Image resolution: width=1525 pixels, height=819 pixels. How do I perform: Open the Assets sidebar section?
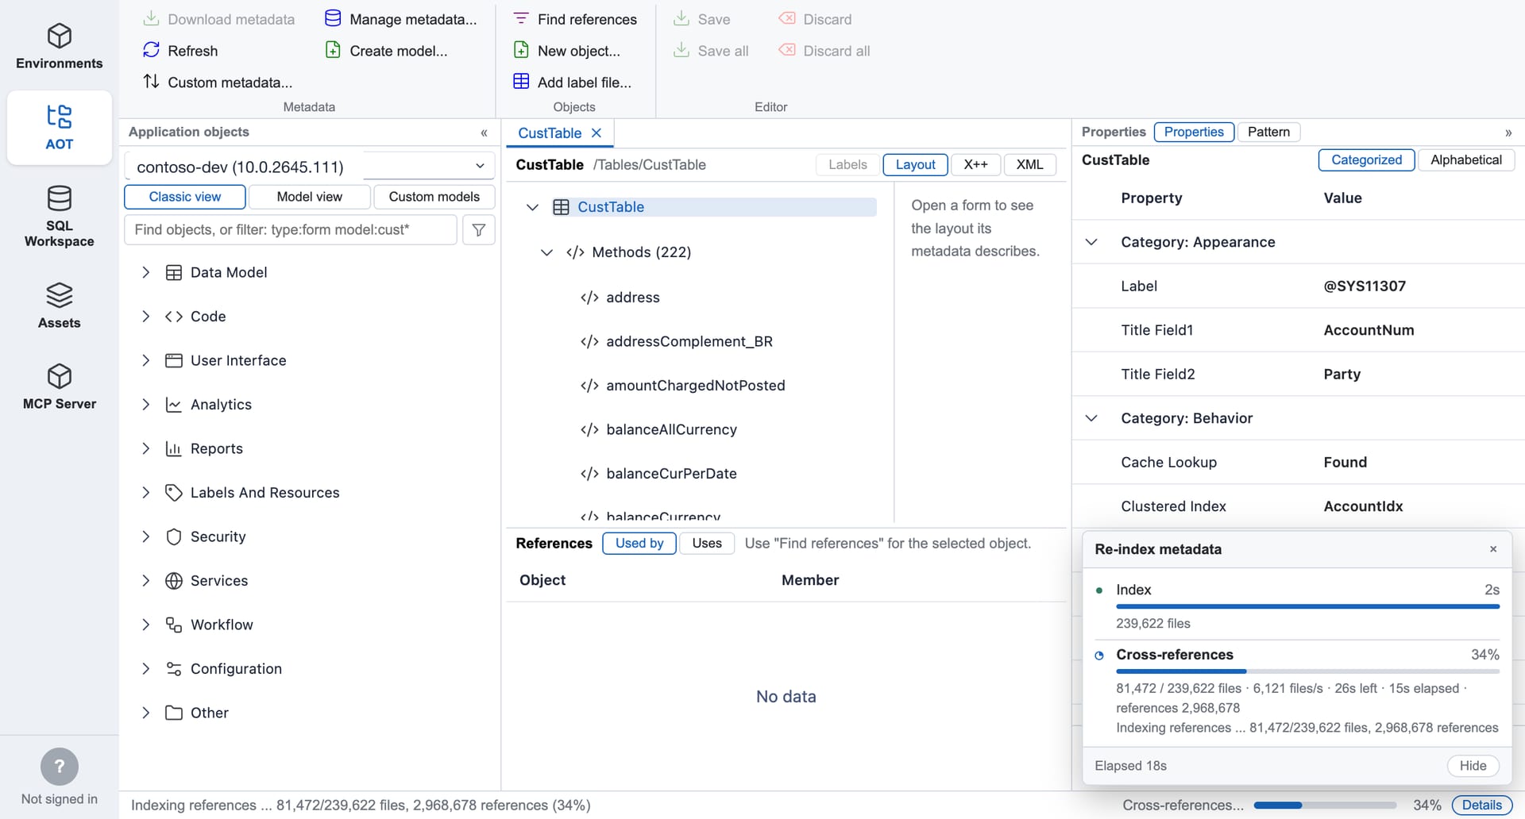tap(59, 306)
